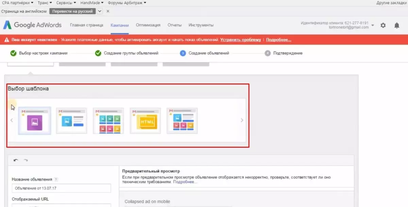Open the Отчеты tab
Image resolution: width=408 pixels, height=207 pixels.
click(x=174, y=25)
